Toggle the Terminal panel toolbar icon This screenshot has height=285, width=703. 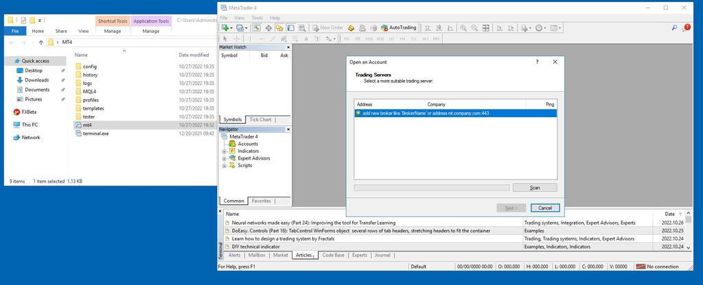(x=290, y=27)
